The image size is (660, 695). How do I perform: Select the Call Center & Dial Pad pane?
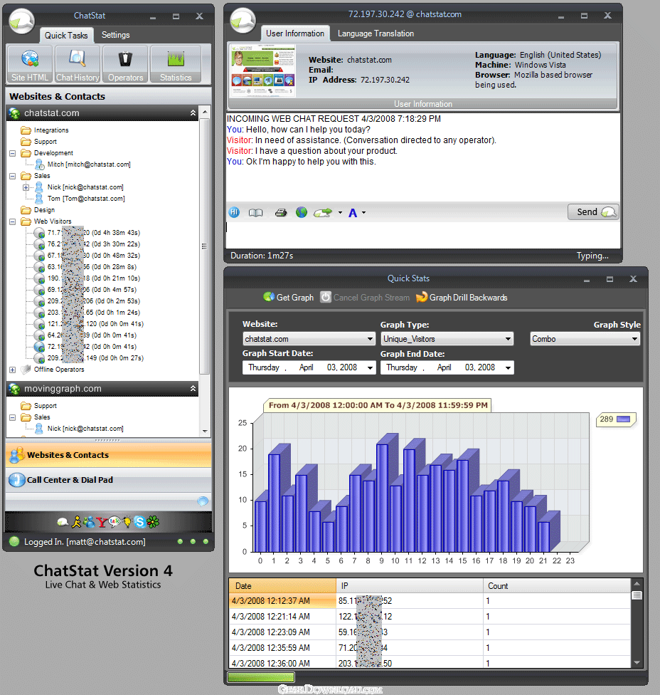108,480
